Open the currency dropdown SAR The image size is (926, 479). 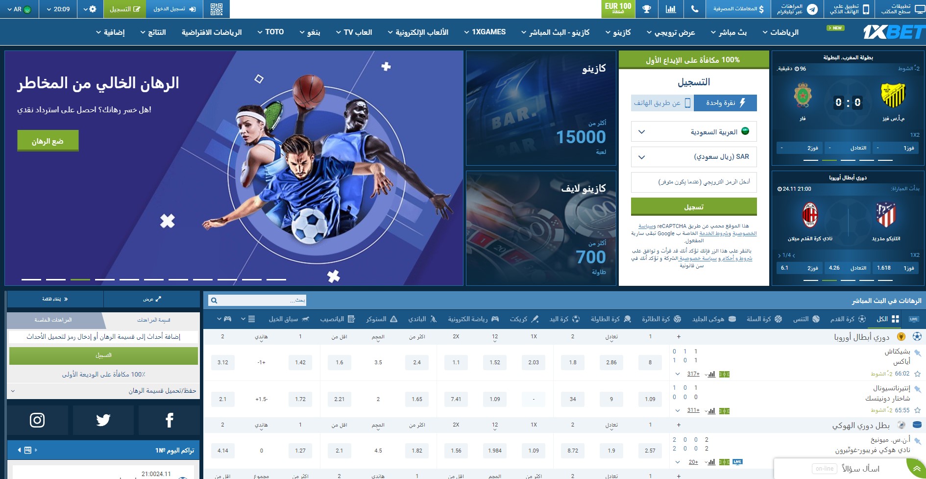pyautogui.click(x=694, y=157)
